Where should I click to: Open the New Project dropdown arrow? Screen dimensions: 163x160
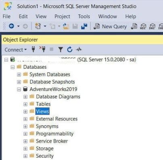45,26
